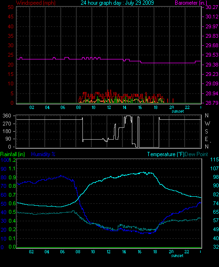Click the Temperature (°F) legend label
Screen dimensions: 219x267
(166, 154)
